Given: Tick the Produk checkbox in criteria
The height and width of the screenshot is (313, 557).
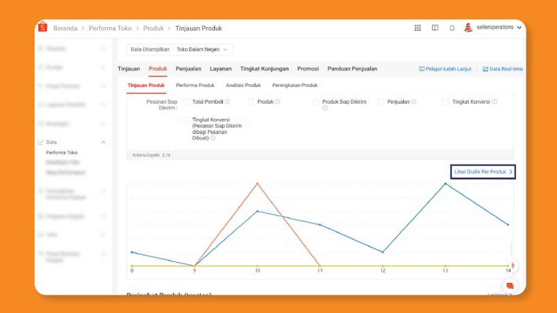Looking at the screenshot, I should (251, 102).
